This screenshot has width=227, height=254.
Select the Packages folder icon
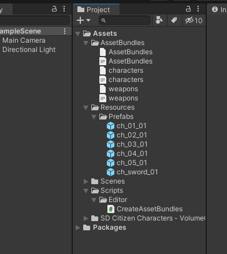tap(87, 227)
